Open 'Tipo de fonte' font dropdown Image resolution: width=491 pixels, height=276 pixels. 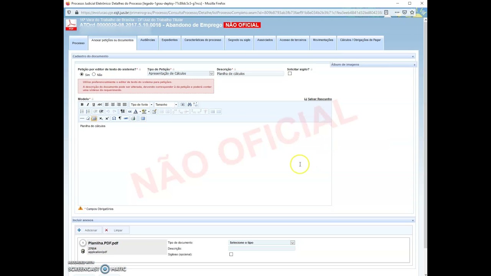coord(142,105)
